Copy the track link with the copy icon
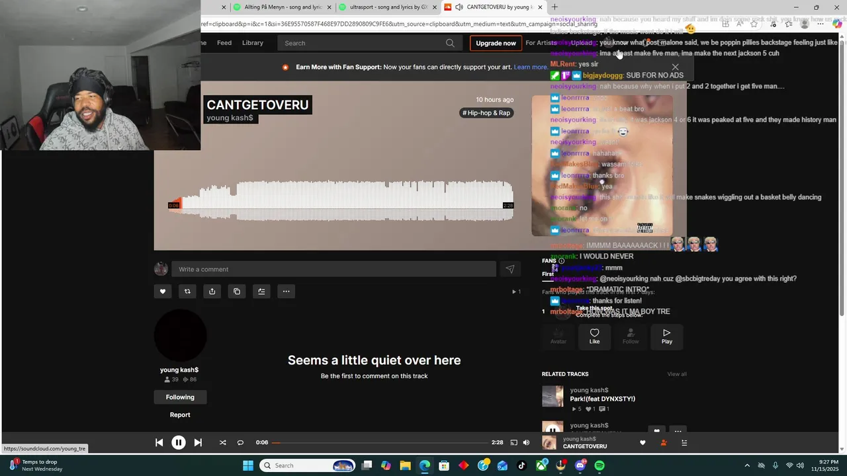The width and height of the screenshot is (847, 476). (237, 291)
